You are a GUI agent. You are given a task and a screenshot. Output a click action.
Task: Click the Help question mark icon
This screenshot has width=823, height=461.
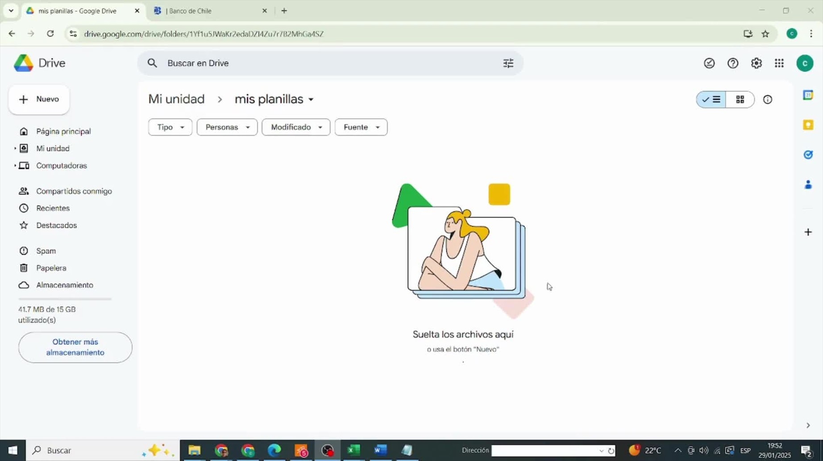732,63
